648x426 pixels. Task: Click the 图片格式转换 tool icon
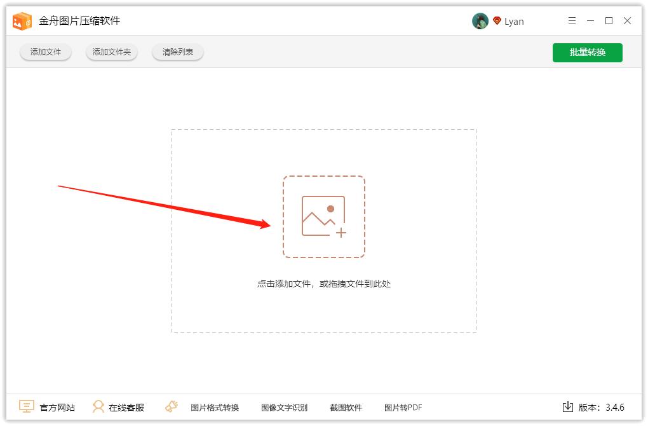[170, 407]
